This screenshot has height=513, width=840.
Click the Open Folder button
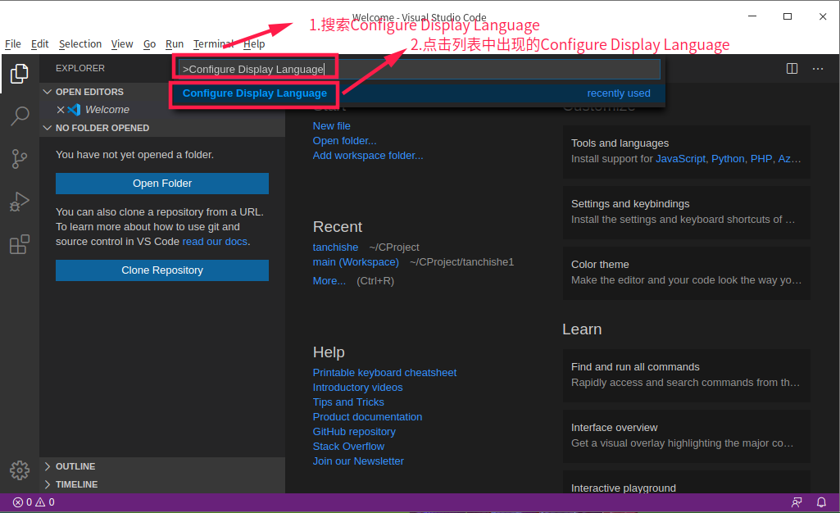[x=161, y=183]
